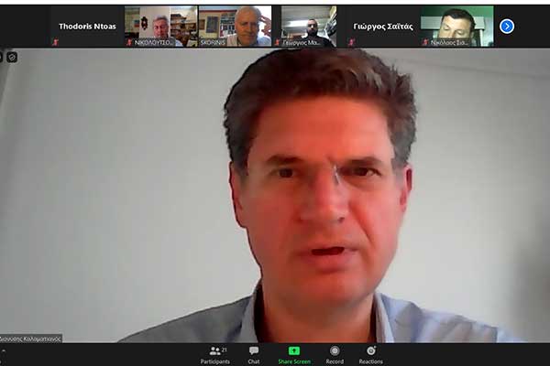Select Thodoris Ntoas participant tile

coord(88,26)
